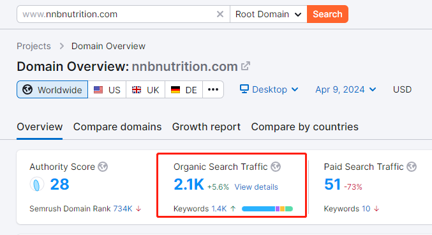Viewport: 432px width, 235px height.
Task: Click the globe icon next to Paid Search Traffic
Action: point(412,167)
